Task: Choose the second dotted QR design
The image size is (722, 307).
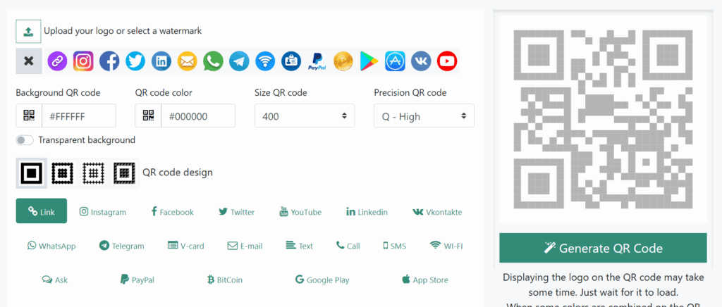Action: point(63,173)
